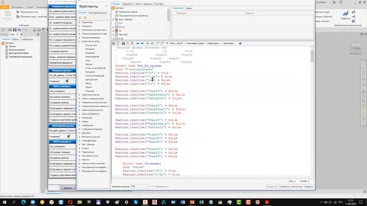The width and height of the screenshot is (367, 206).
Task: Switch to the Модель tab in rule editor
Action: 116,4
